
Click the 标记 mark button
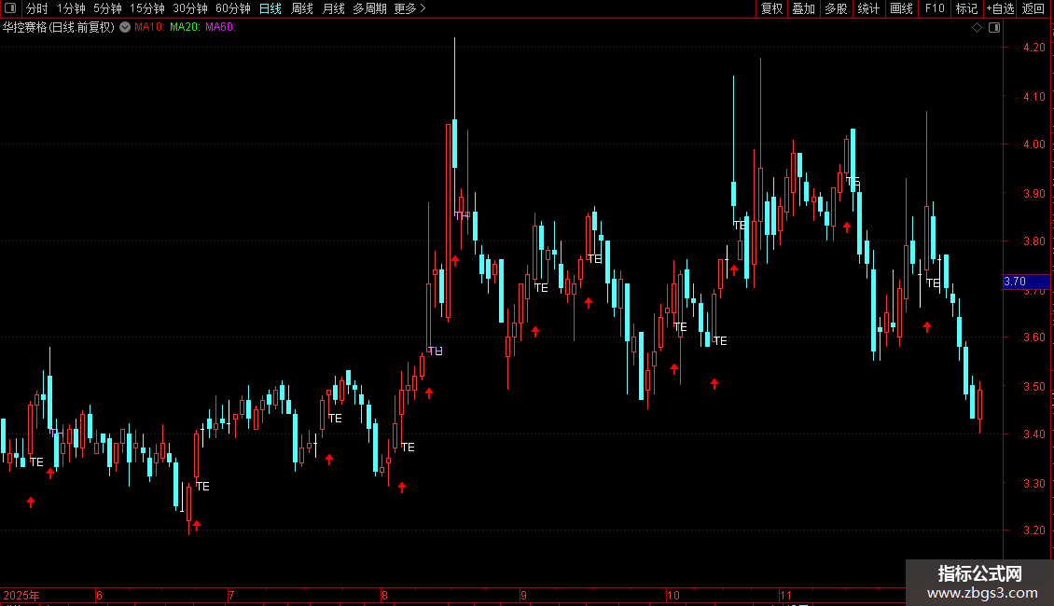(x=966, y=8)
